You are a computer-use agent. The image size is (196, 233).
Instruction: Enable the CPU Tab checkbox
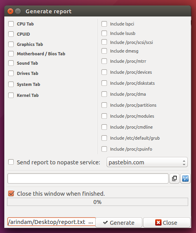click(x=11, y=24)
